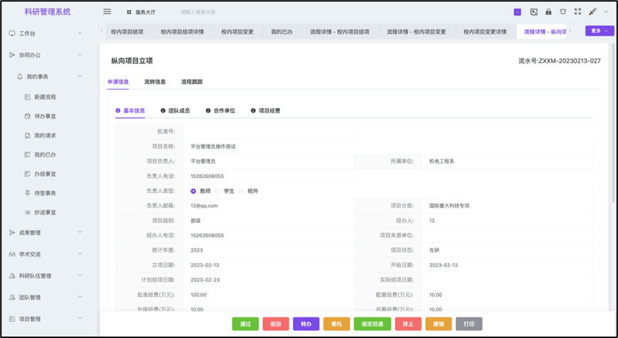Open the 更多 dropdown button
Image resolution: width=618 pixels, height=338 pixels.
[599, 31]
